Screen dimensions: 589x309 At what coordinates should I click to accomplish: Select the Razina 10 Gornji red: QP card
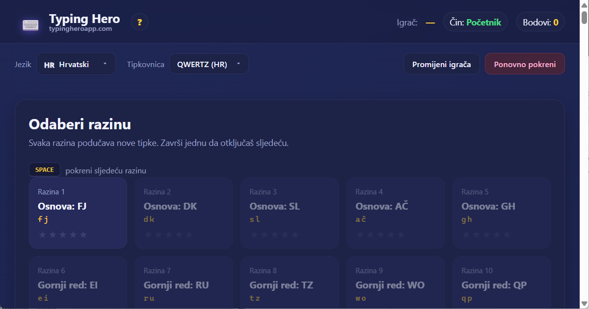502,283
